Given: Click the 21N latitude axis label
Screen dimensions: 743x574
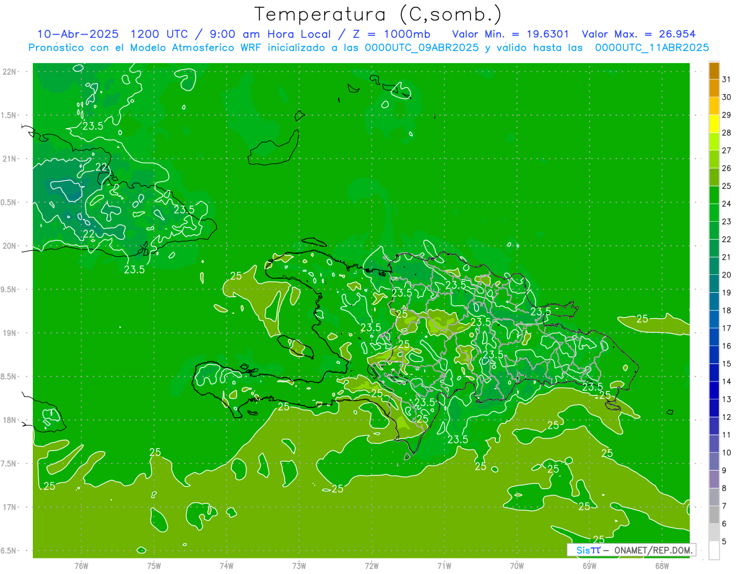Looking at the screenshot, I should [x=11, y=159].
